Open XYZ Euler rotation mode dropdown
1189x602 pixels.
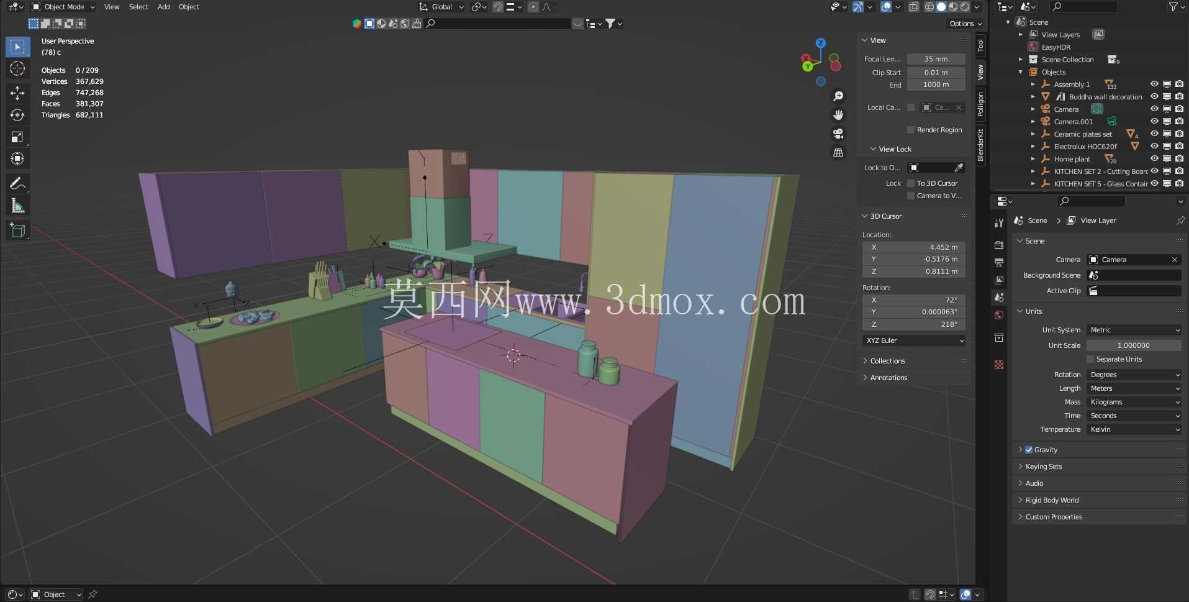tap(914, 340)
